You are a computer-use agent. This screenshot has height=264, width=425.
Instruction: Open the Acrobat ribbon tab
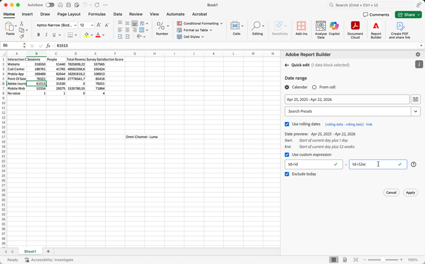pos(199,14)
